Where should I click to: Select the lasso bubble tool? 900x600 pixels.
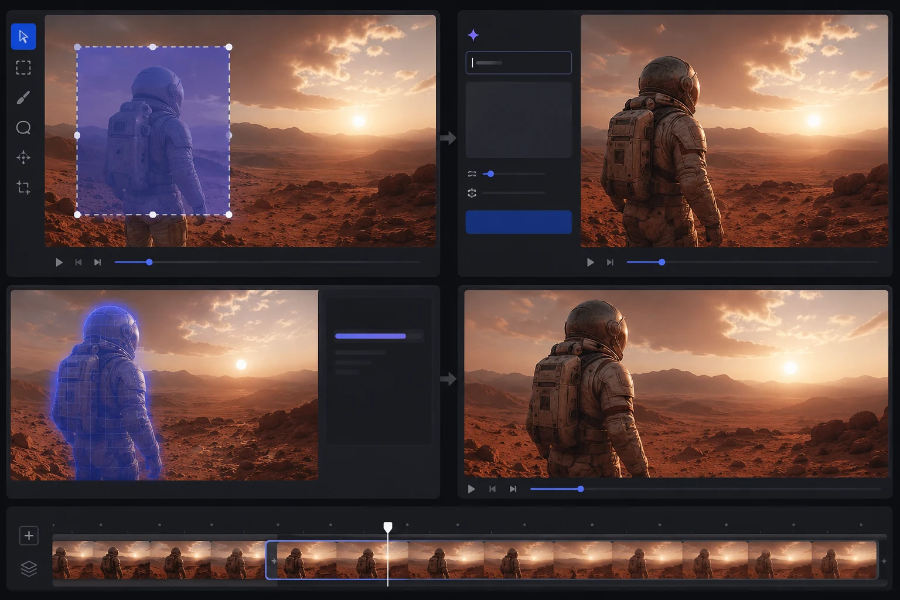tap(23, 128)
